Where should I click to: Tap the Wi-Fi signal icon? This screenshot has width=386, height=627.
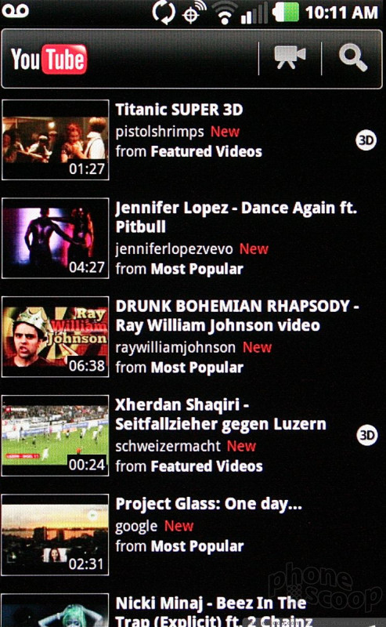click(225, 13)
